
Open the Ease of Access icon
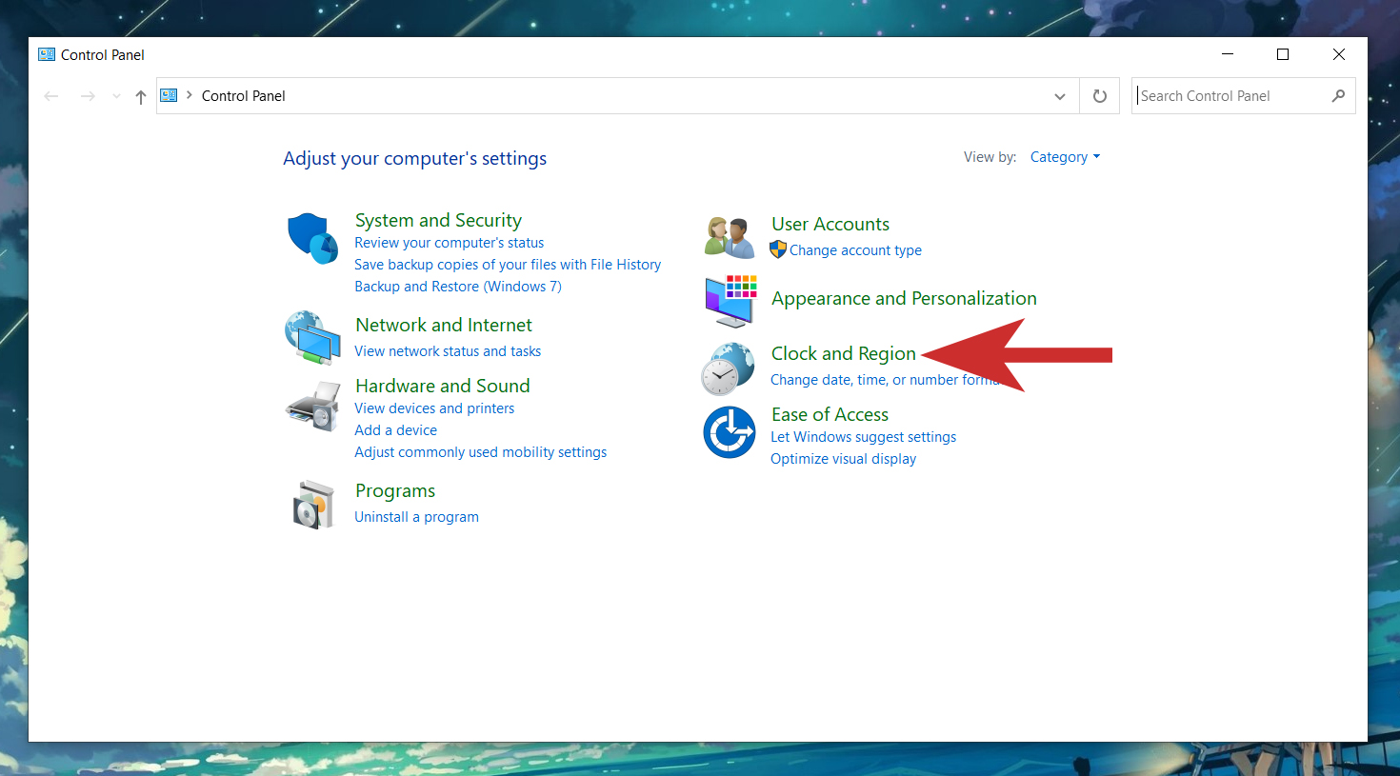tap(730, 432)
